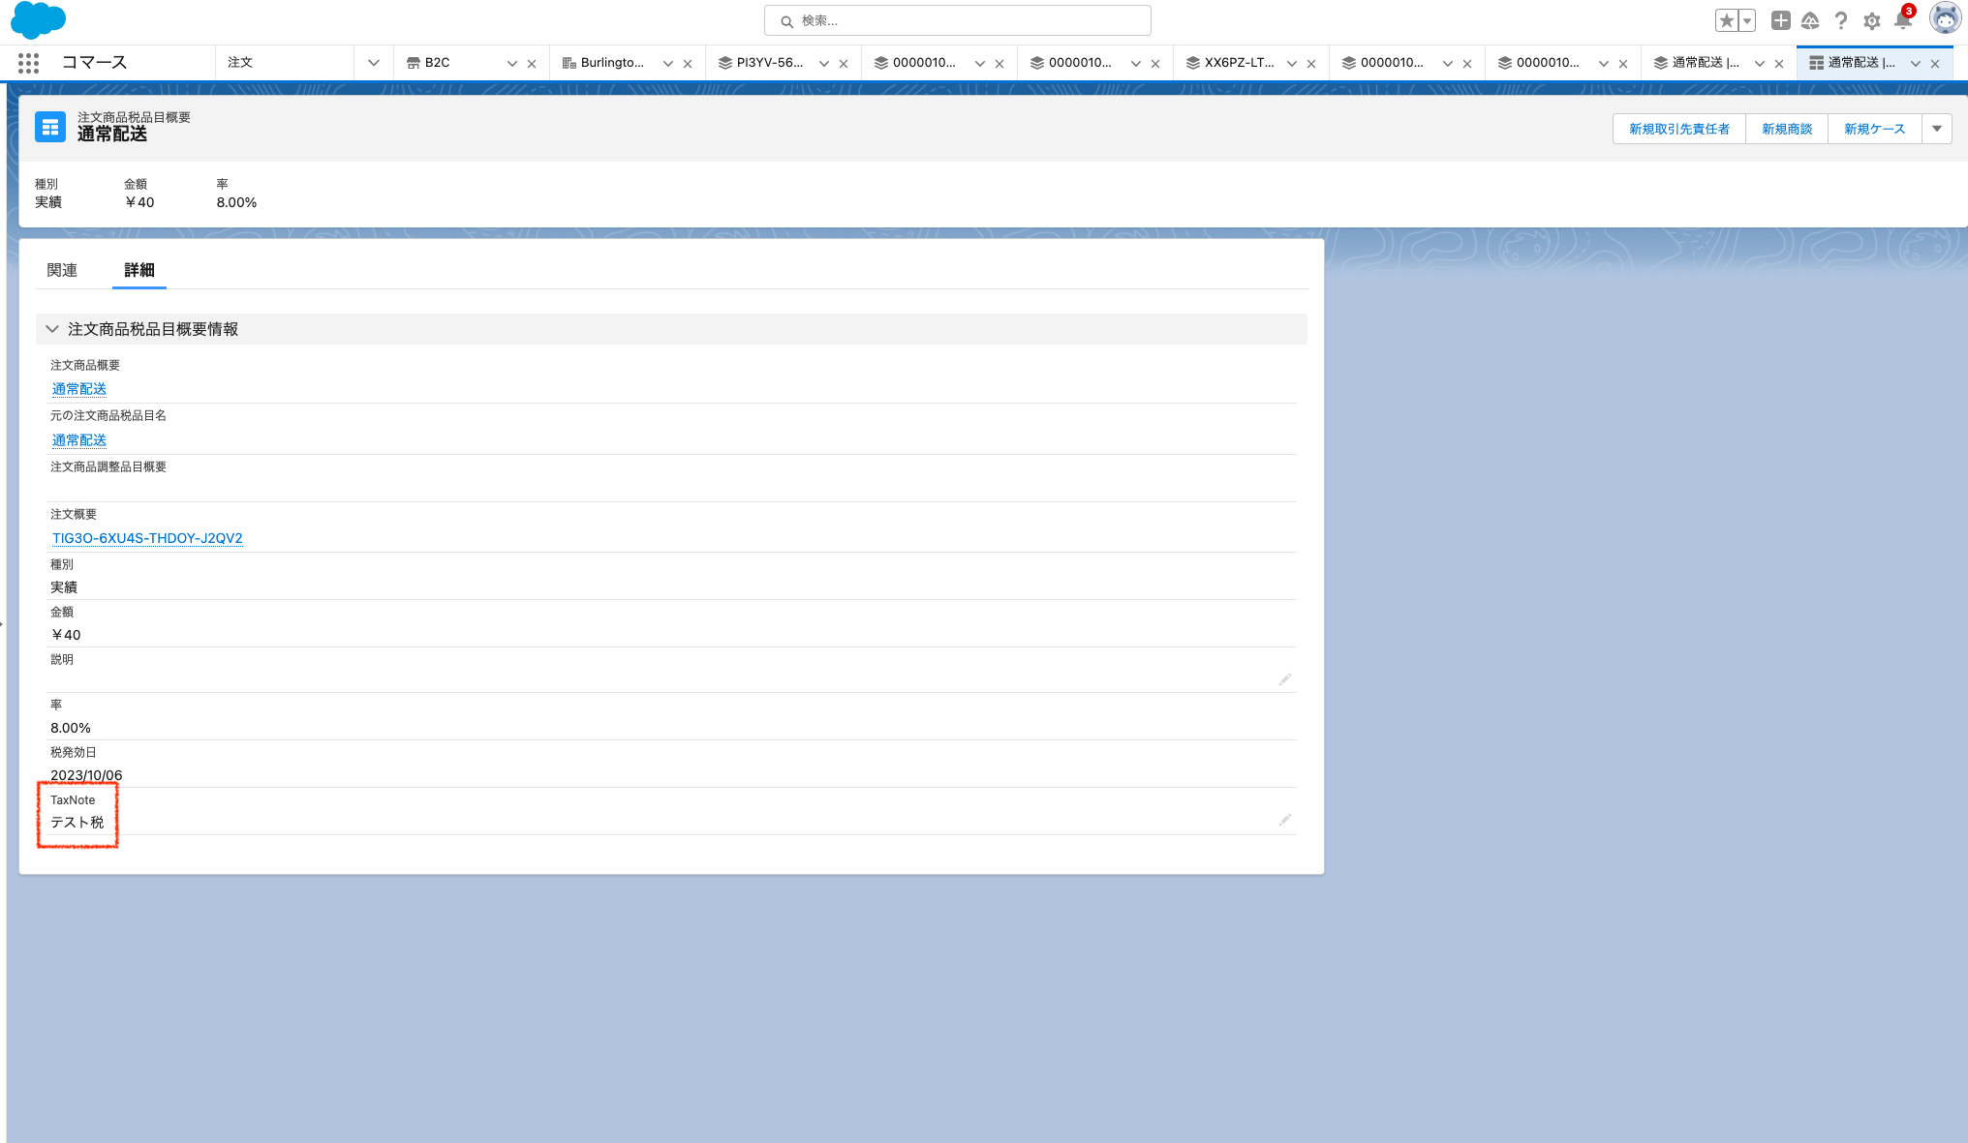
Task: Open the notifications bell
Action: point(1902,20)
